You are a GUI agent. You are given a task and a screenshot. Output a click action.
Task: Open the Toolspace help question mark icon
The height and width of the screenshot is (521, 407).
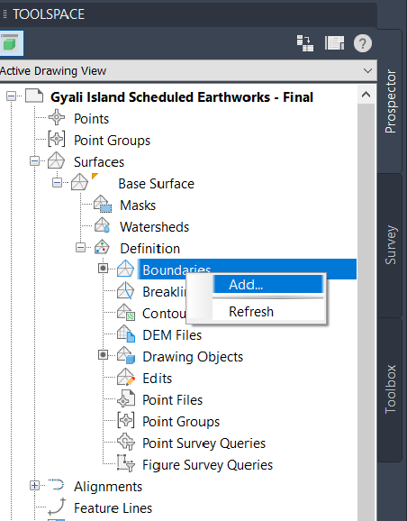click(x=363, y=43)
